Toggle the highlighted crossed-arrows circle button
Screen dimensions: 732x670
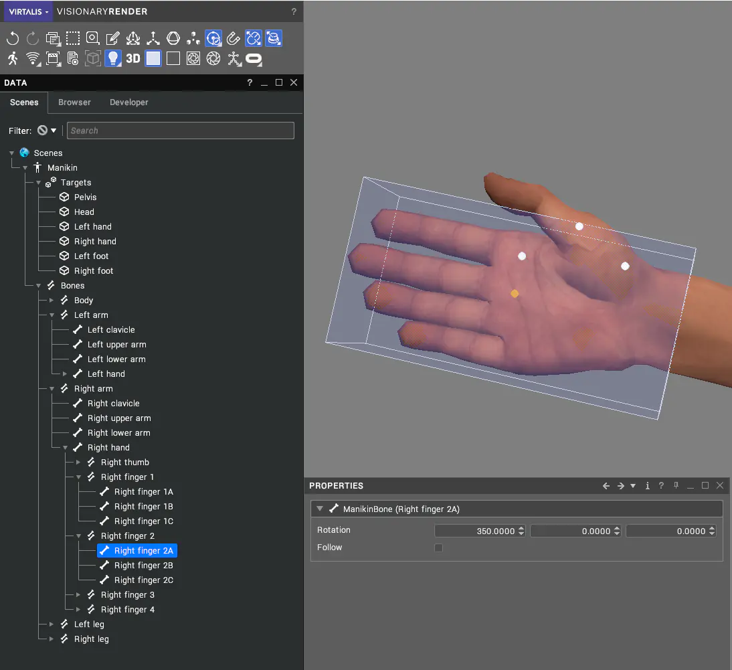coord(254,38)
